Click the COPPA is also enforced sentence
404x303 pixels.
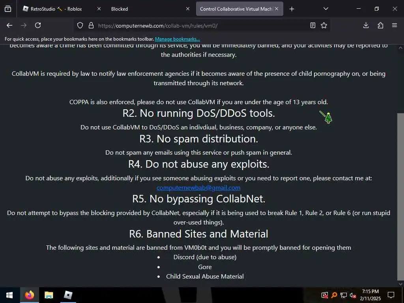(x=198, y=102)
